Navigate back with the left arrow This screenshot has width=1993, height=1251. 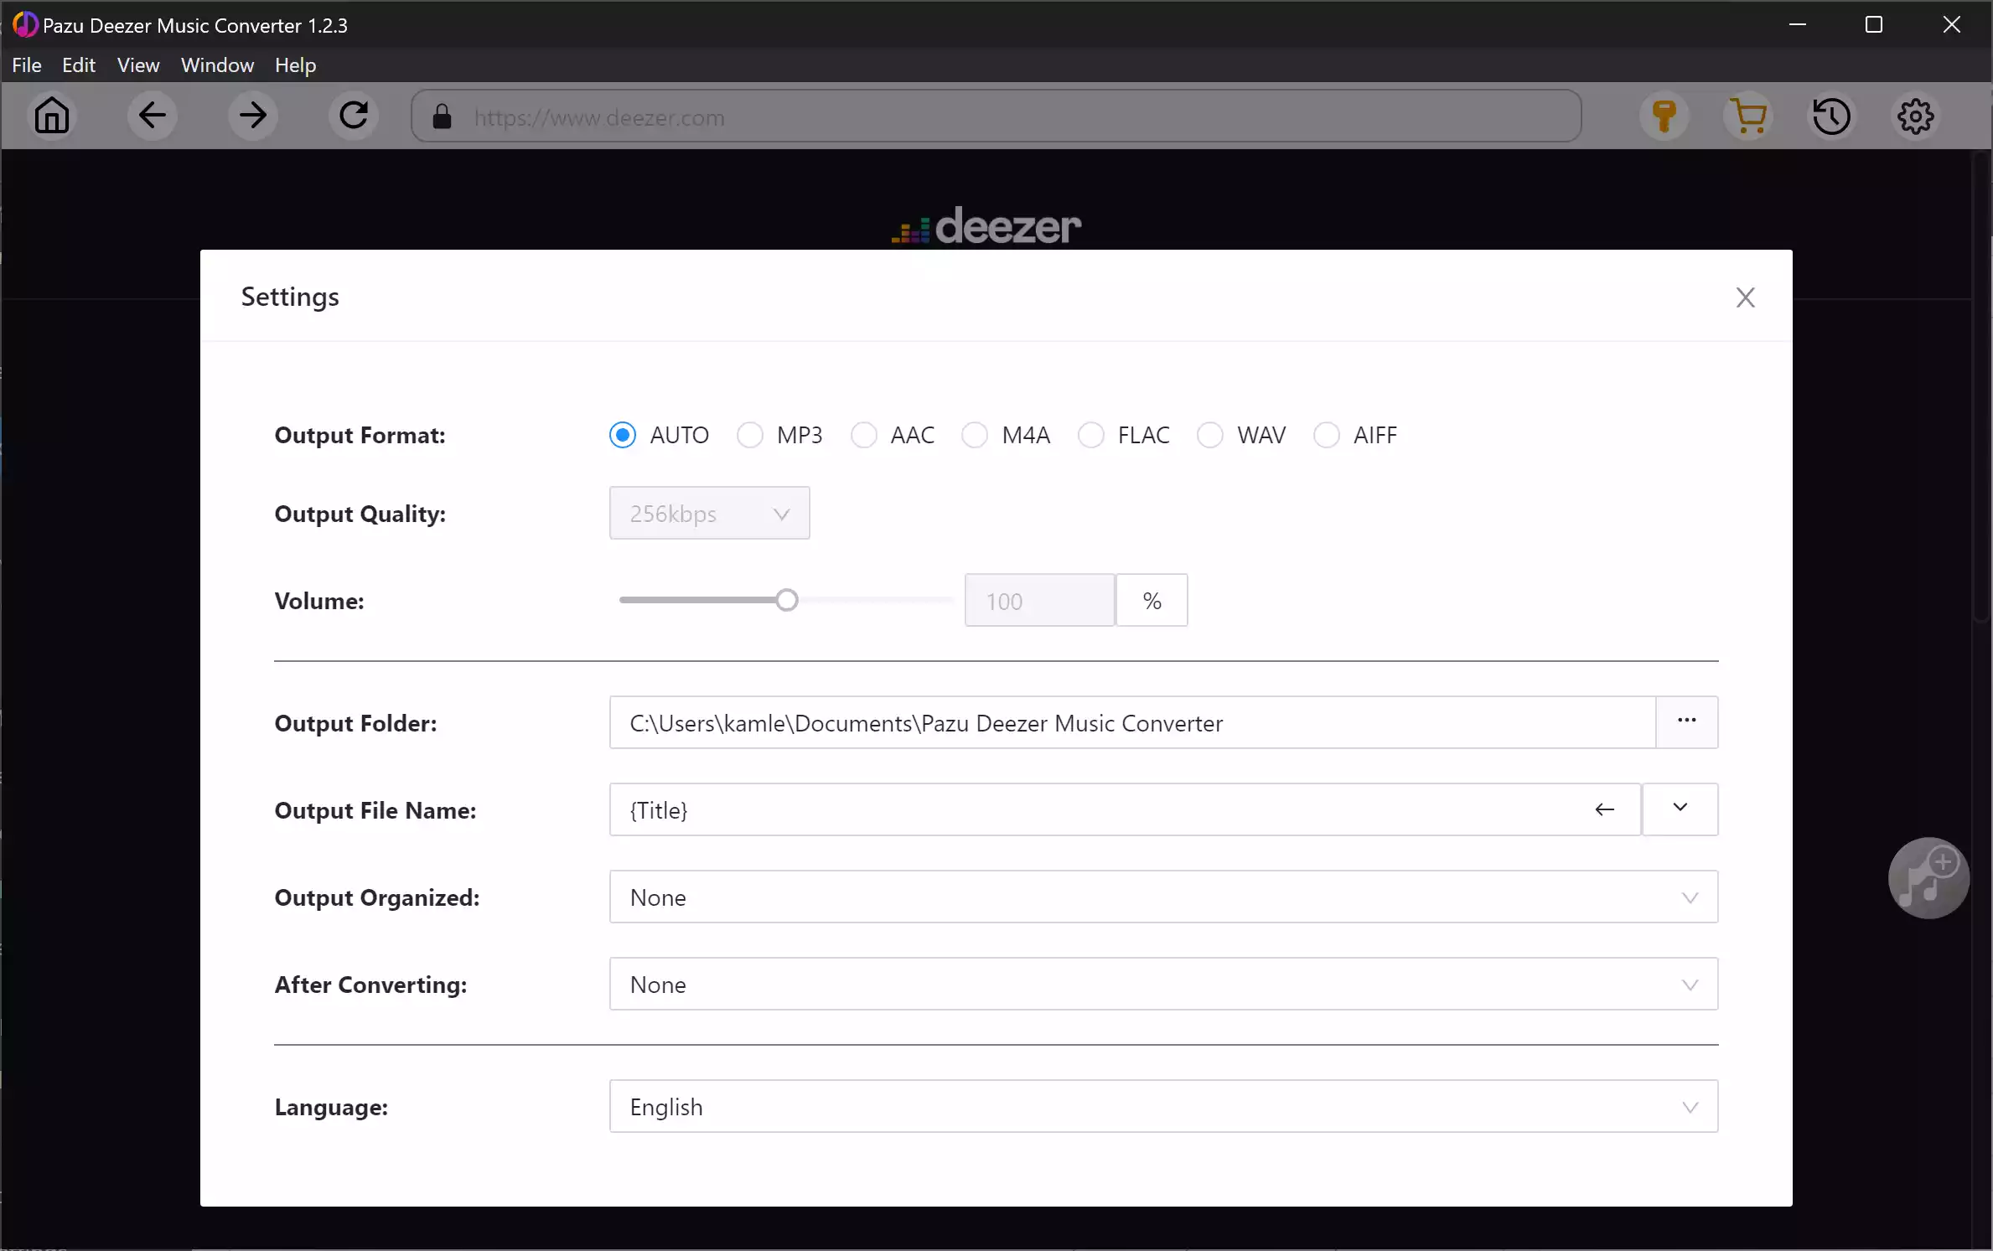[x=152, y=116]
